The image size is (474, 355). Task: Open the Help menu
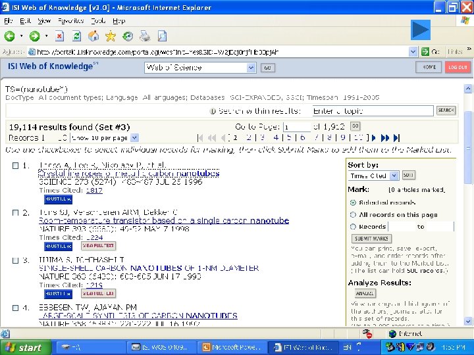[x=118, y=21]
